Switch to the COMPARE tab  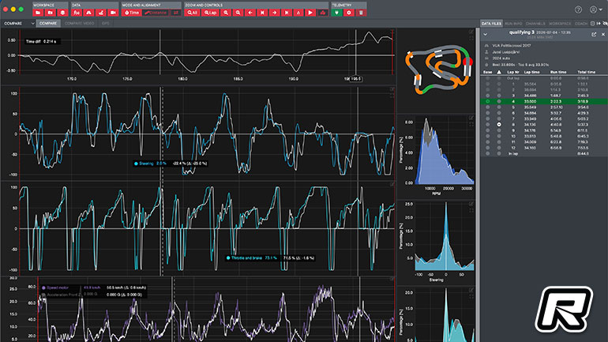(x=48, y=23)
